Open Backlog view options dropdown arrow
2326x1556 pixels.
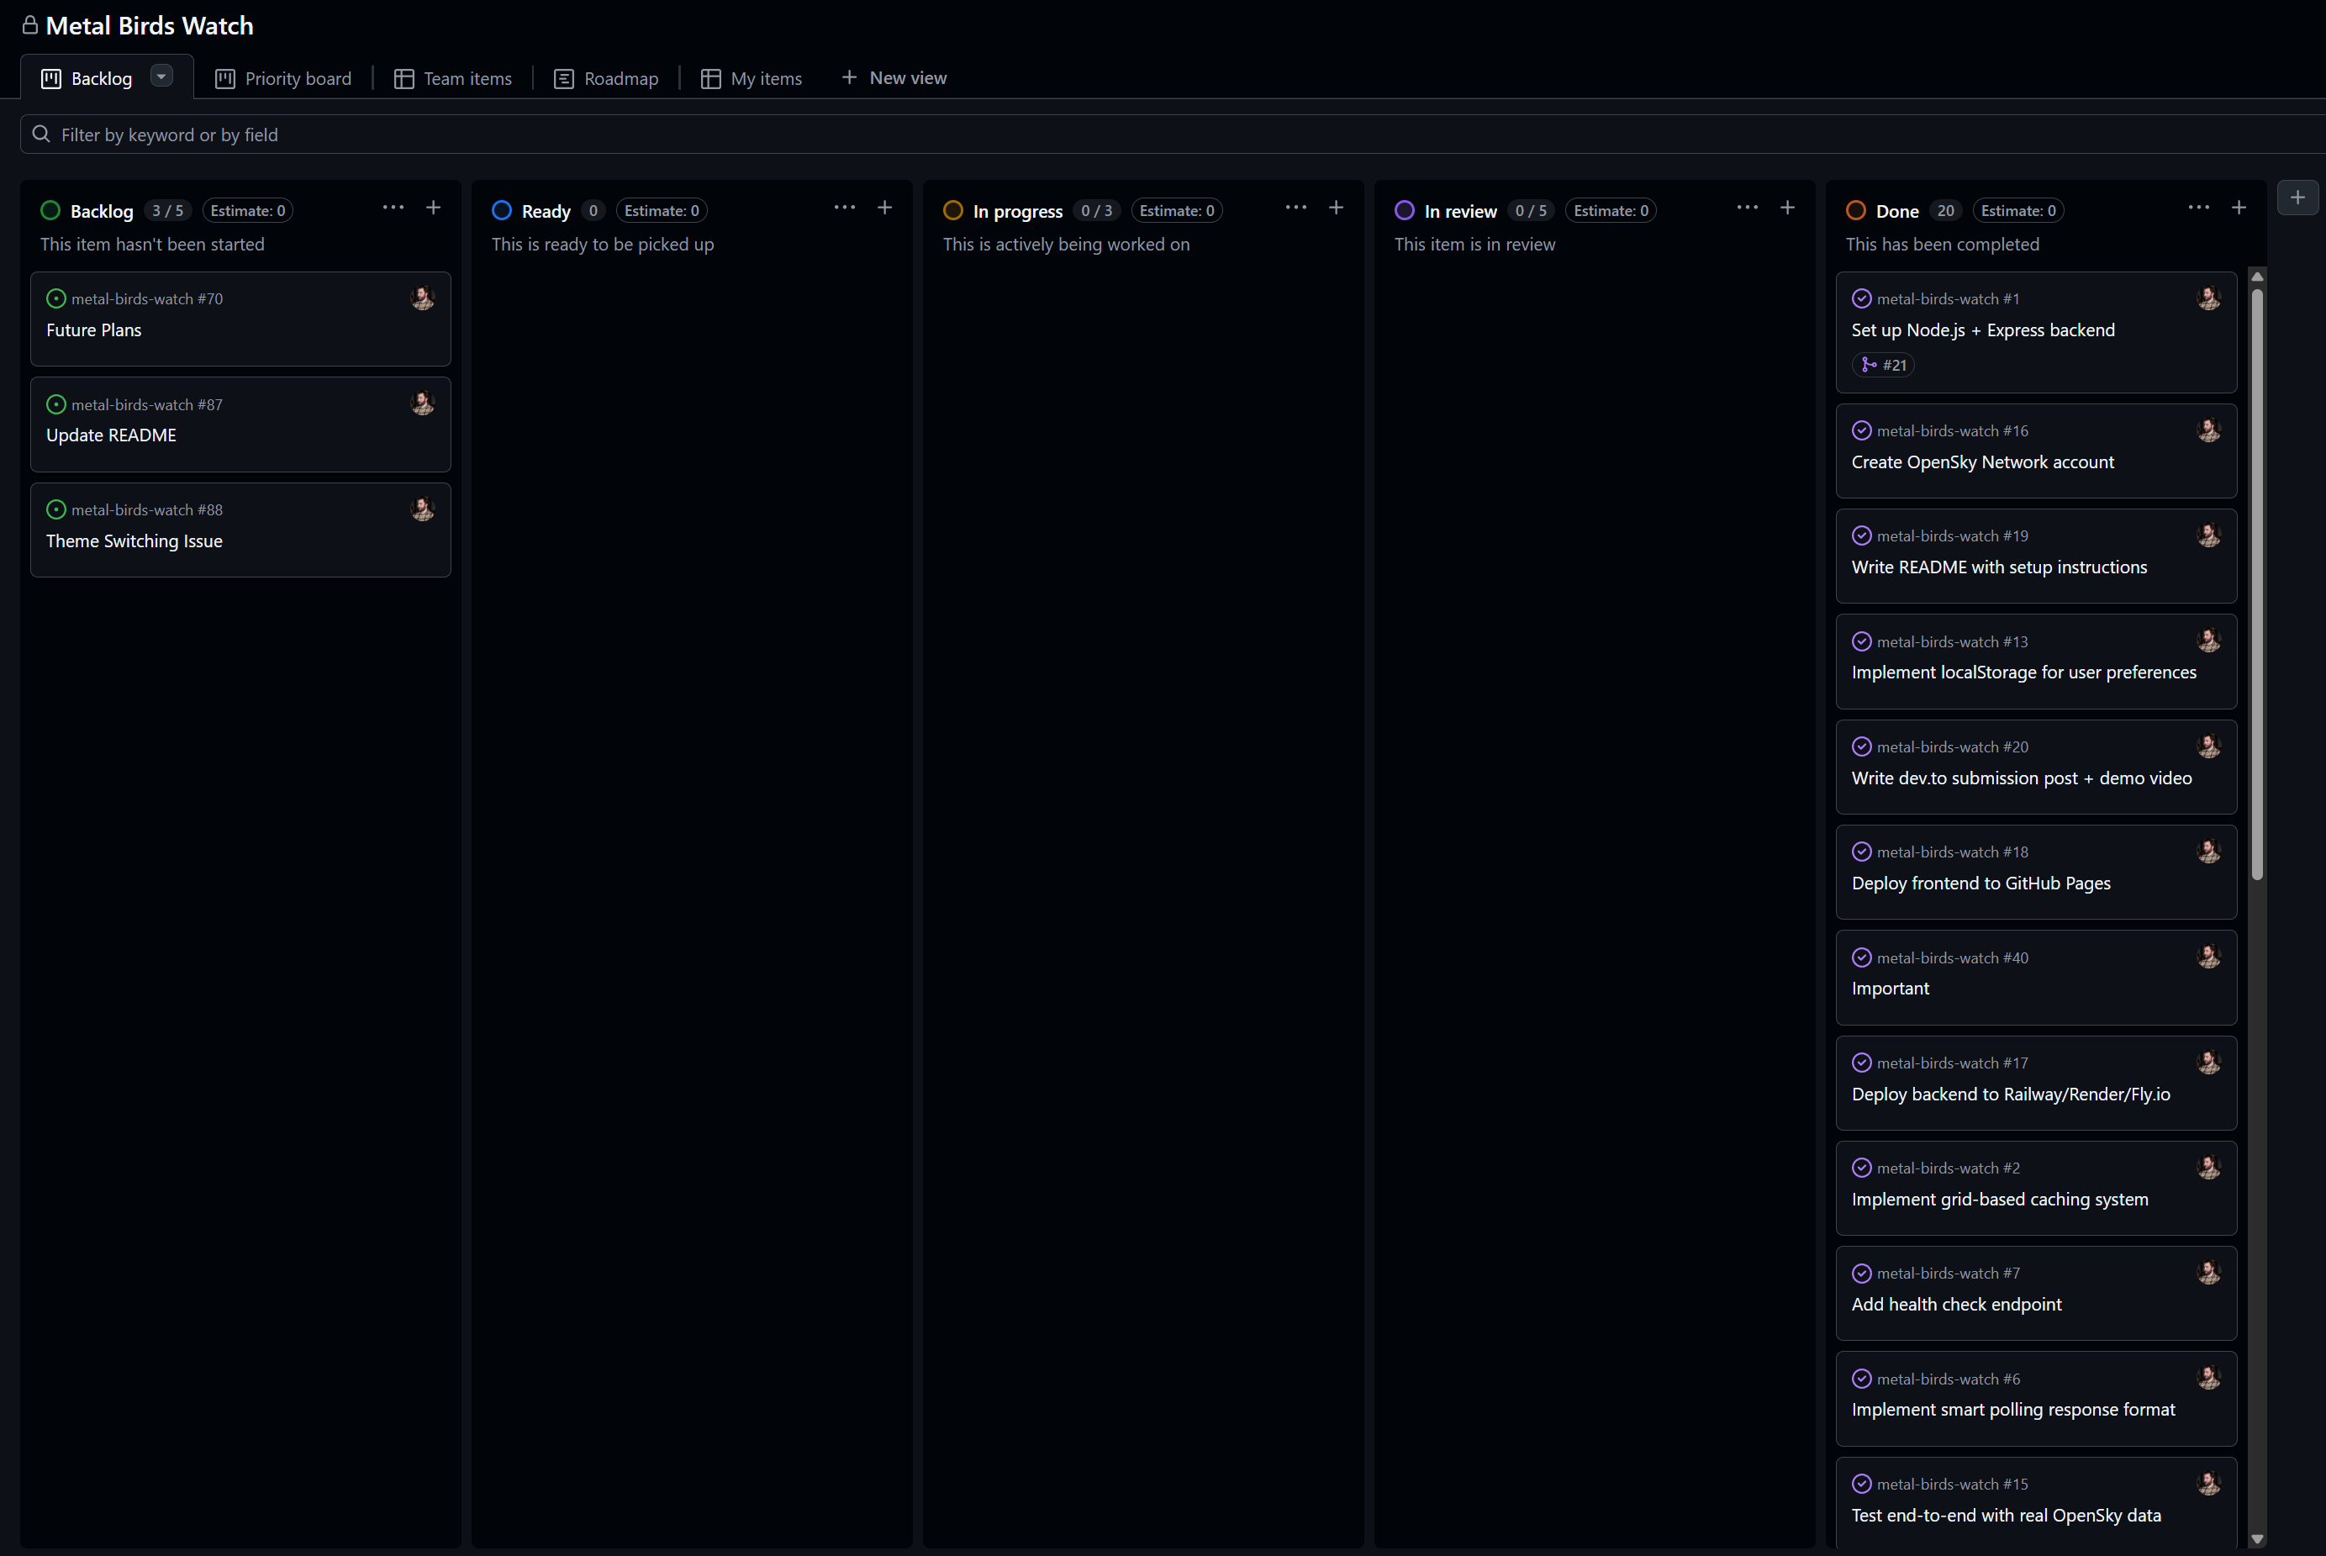[161, 76]
